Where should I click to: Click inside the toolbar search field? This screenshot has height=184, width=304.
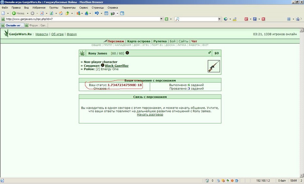(x=198, y=19)
